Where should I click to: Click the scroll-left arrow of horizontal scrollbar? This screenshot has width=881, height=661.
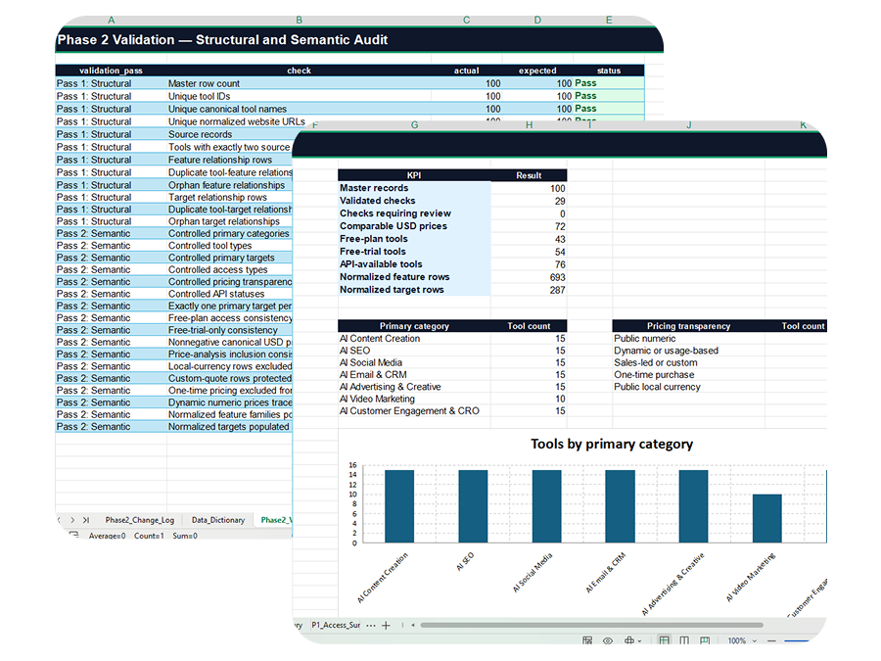pyautogui.click(x=413, y=625)
